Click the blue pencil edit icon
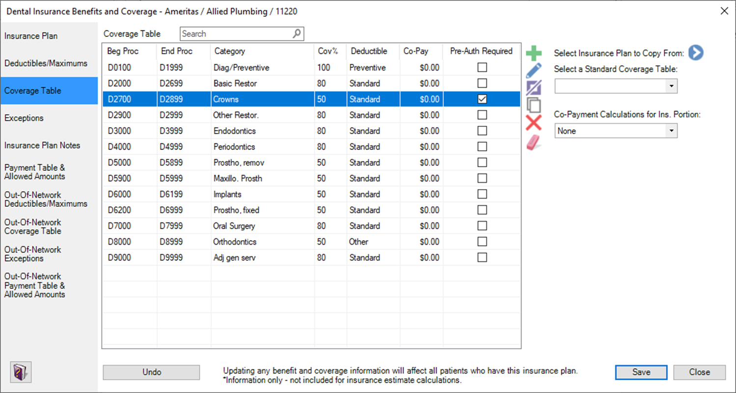Viewport: 736px width, 393px height. tap(534, 70)
